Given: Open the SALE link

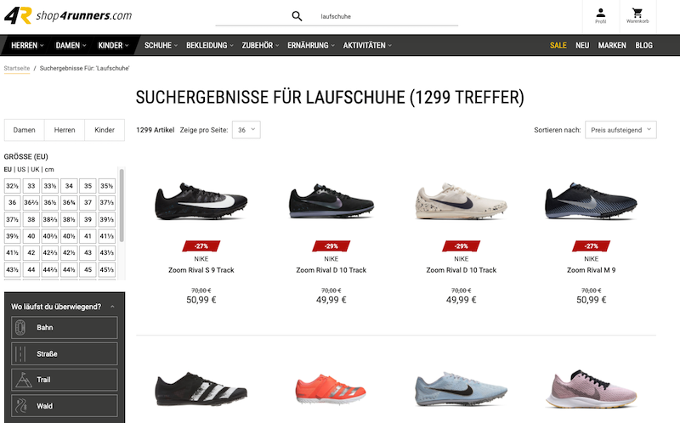Looking at the screenshot, I should [x=558, y=45].
